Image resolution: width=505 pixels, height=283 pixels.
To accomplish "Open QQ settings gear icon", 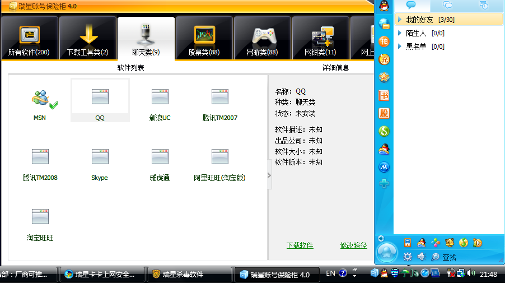I will click(408, 257).
